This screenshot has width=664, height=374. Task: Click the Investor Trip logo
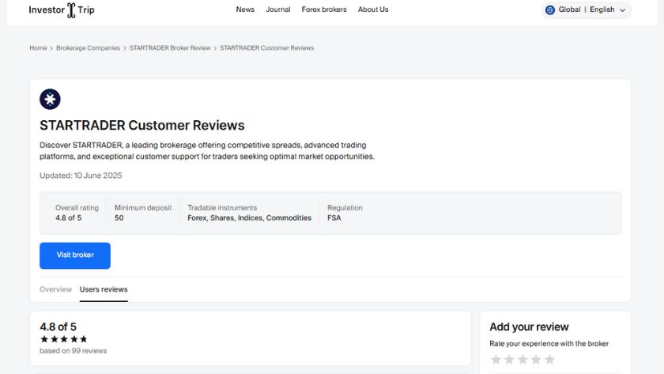pyautogui.click(x=62, y=9)
